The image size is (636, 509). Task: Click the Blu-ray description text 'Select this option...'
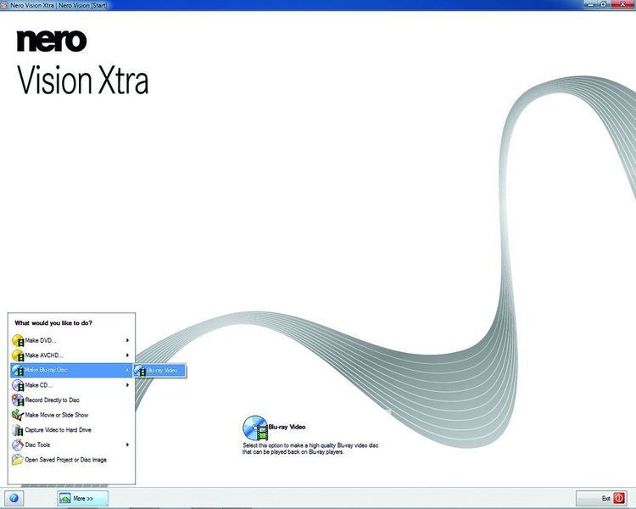(x=310, y=449)
